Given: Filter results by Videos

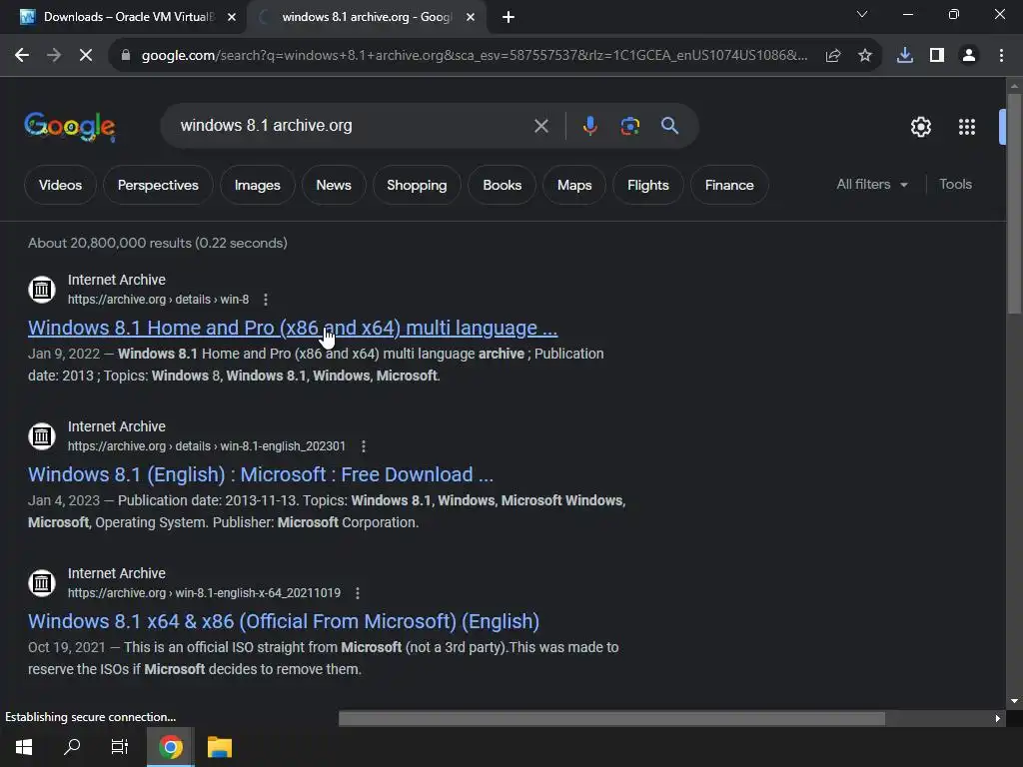Looking at the screenshot, I should 60,185.
